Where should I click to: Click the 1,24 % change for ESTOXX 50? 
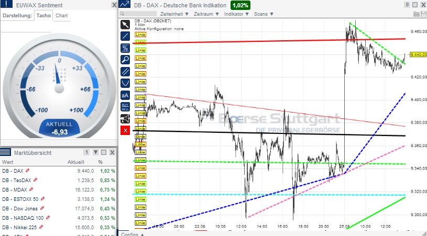(x=107, y=199)
